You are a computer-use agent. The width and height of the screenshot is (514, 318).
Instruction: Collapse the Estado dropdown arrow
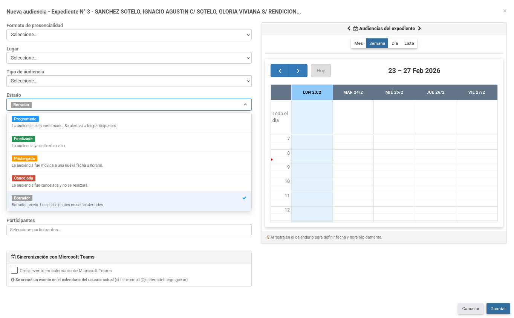[x=245, y=105]
